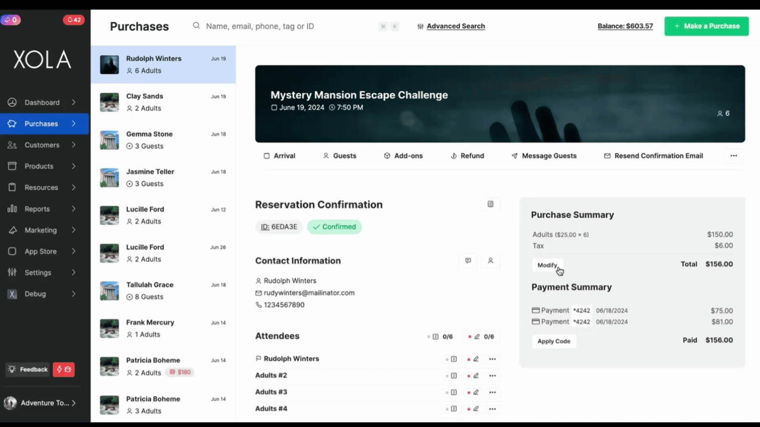Click the purple badge showing 0

pyautogui.click(x=11, y=20)
